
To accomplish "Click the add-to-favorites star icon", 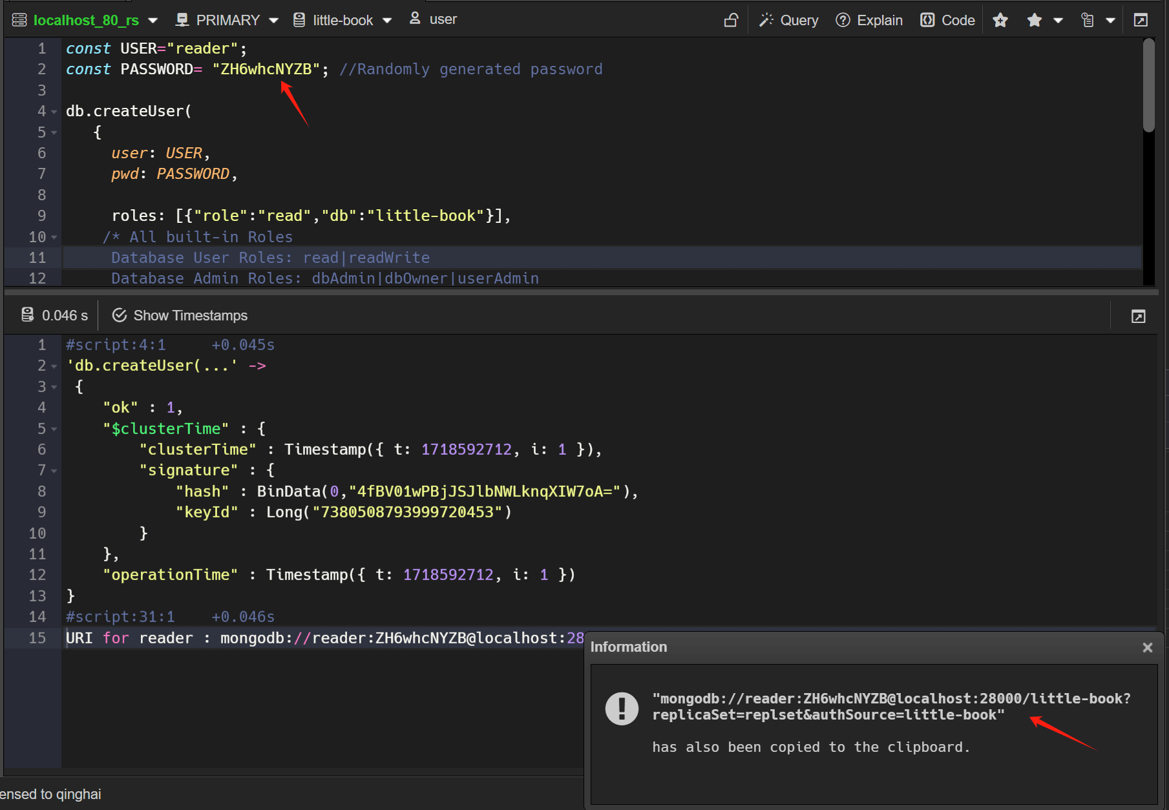I will coord(1000,20).
